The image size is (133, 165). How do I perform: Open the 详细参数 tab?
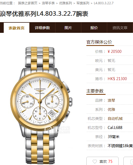42,28
